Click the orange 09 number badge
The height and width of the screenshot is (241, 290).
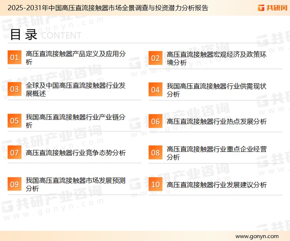[x=14, y=184]
